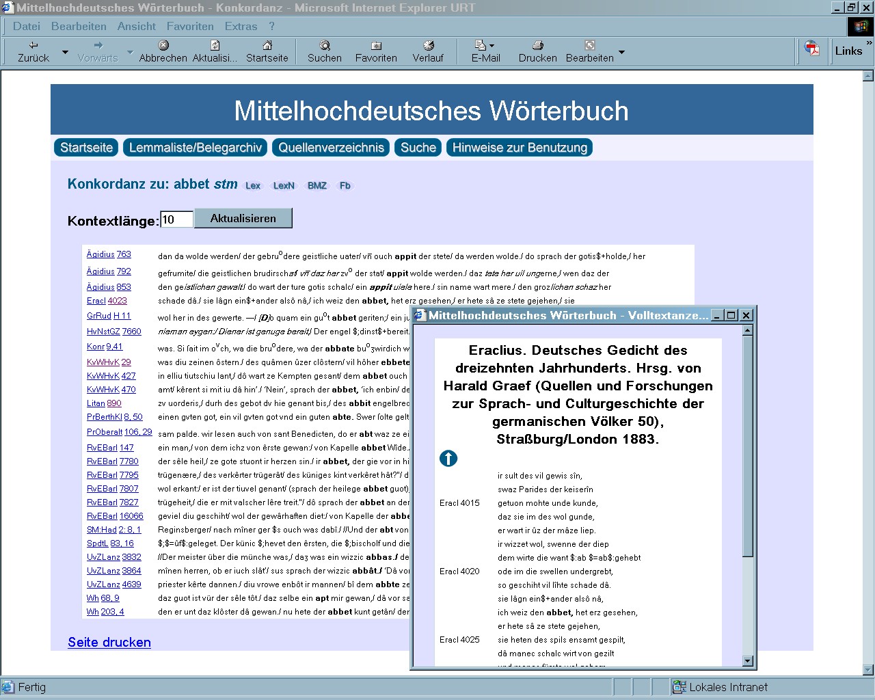Click the main window scrollbar down arrow
This screenshot has width=875, height=700.
pos(869,670)
